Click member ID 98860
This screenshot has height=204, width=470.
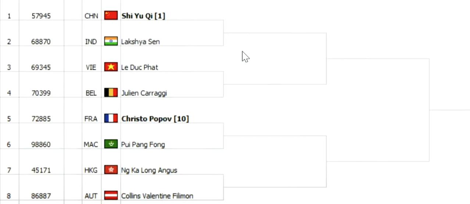coord(41,144)
